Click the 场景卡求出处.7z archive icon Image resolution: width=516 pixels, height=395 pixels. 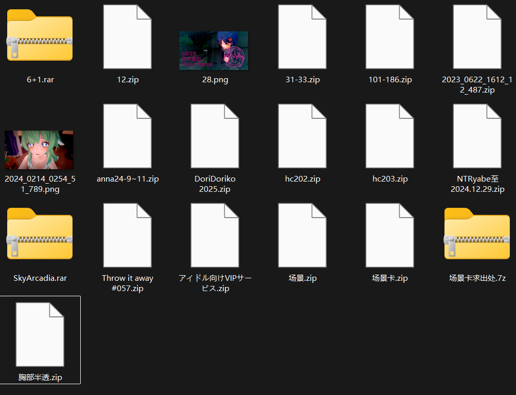pos(477,235)
